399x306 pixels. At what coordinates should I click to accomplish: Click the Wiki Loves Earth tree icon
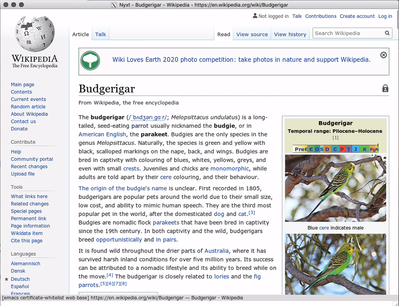[x=90, y=61]
